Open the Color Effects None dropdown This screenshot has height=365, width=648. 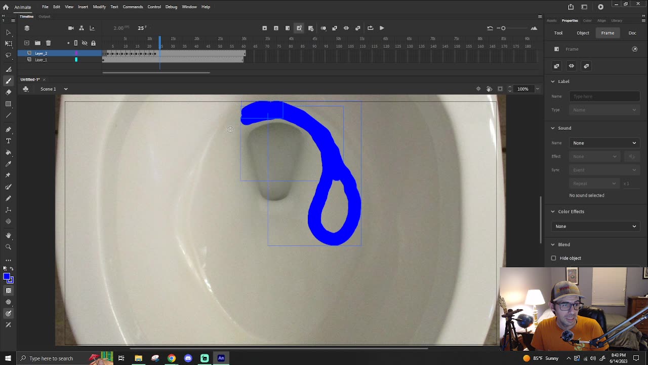596,227
